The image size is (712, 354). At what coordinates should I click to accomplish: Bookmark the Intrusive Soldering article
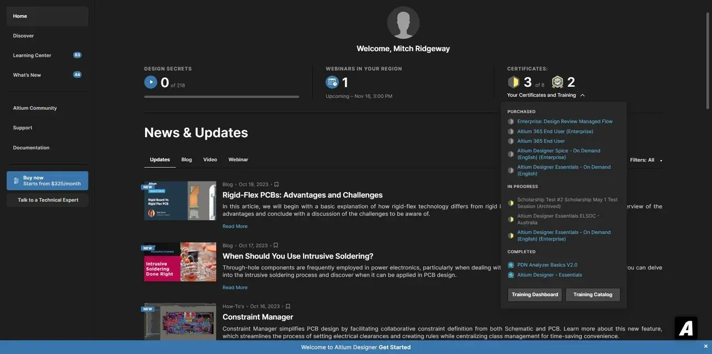(x=276, y=246)
